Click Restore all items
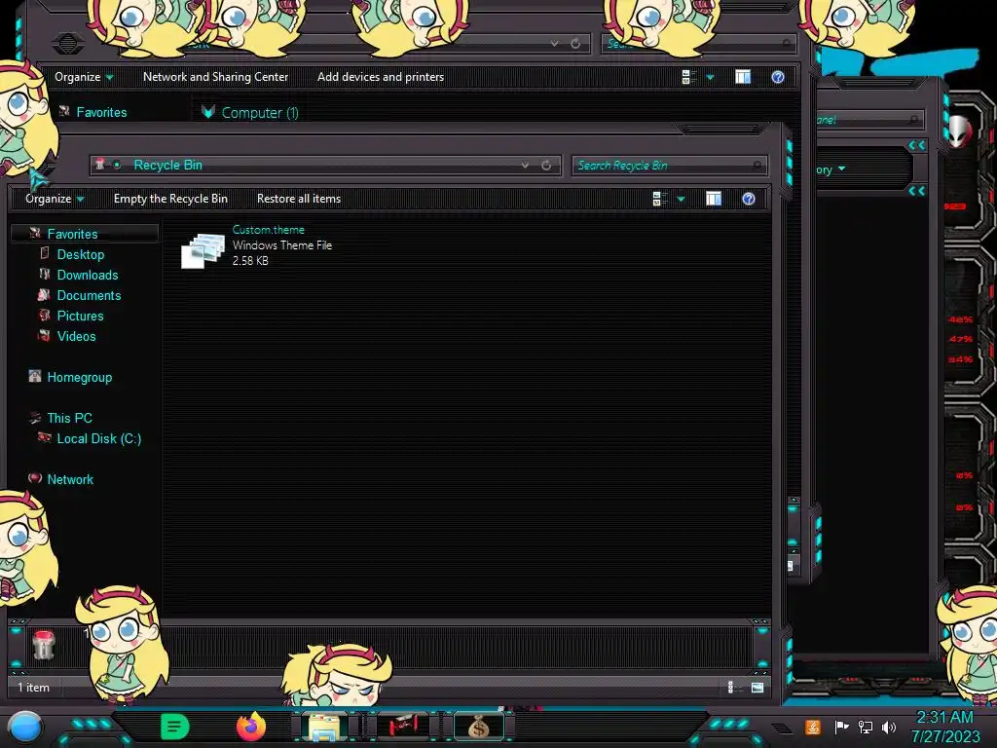This screenshot has height=748, width=997. (x=298, y=199)
